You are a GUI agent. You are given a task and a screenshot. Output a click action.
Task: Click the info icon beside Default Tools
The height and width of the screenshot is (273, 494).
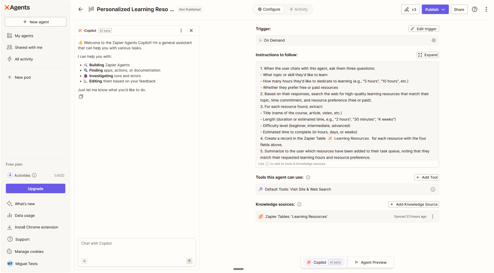point(433,189)
